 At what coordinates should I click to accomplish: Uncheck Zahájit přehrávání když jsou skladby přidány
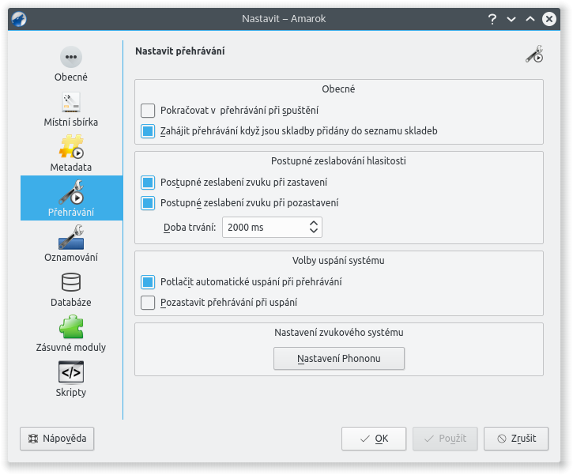tap(148, 131)
